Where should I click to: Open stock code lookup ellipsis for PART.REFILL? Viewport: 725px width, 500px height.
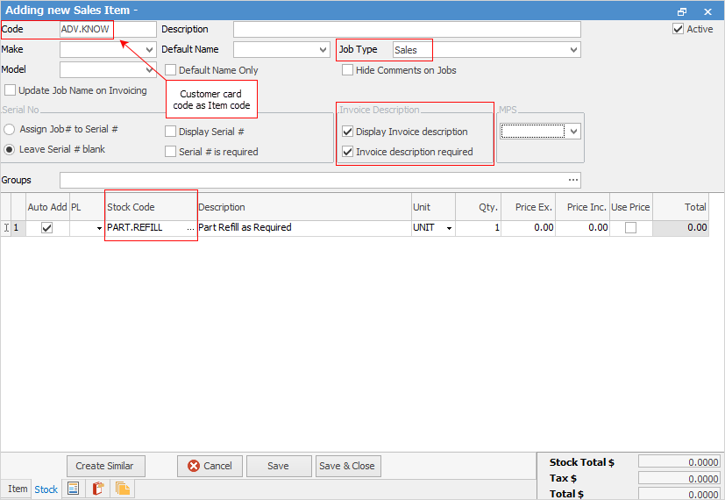pyautogui.click(x=190, y=228)
